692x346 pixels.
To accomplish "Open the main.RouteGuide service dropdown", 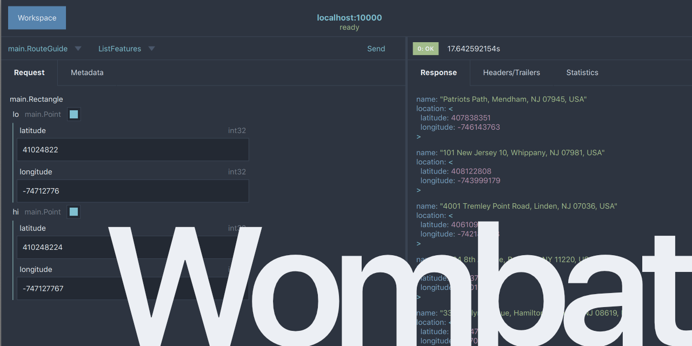I will click(x=45, y=49).
